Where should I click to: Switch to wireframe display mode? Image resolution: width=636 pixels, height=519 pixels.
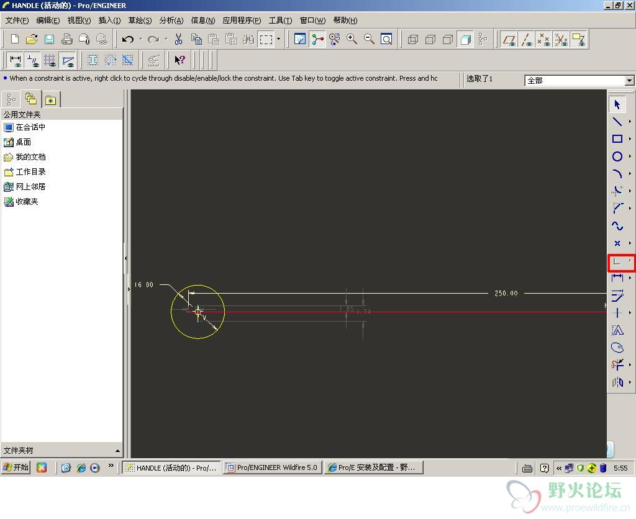click(x=413, y=39)
